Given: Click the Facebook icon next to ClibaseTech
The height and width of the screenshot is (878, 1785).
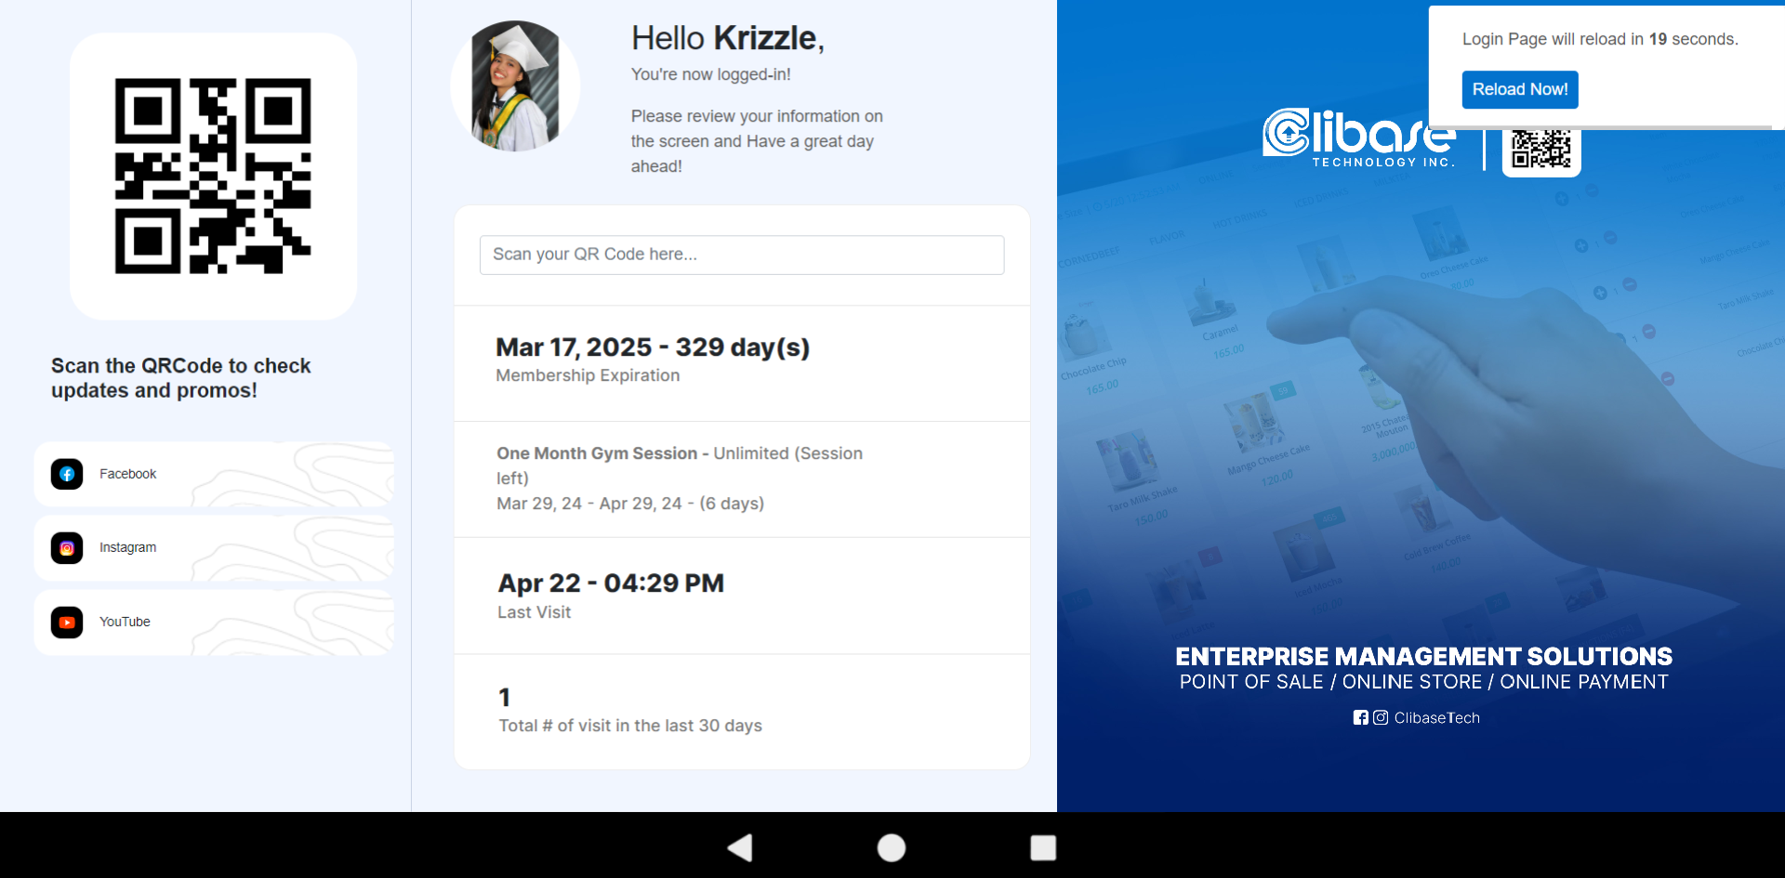Looking at the screenshot, I should click(1361, 717).
